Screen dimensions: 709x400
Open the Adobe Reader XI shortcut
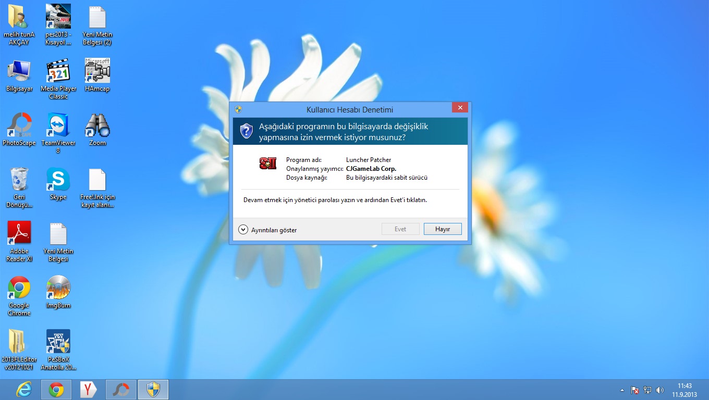(x=19, y=234)
